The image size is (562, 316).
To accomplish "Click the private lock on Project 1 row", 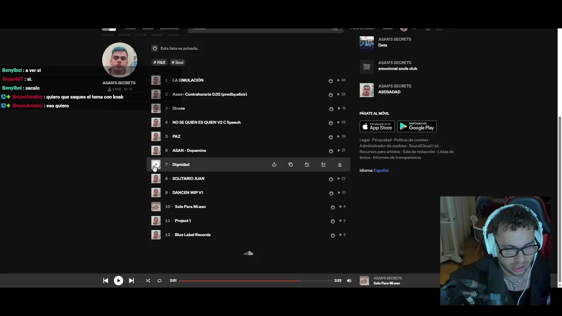I will click(332, 221).
